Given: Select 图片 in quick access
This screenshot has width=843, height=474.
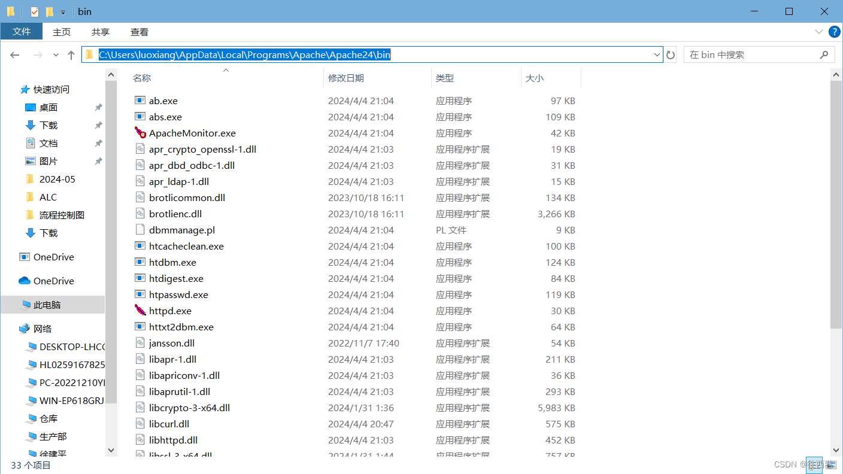Looking at the screenshot, I should click(48, 161).
